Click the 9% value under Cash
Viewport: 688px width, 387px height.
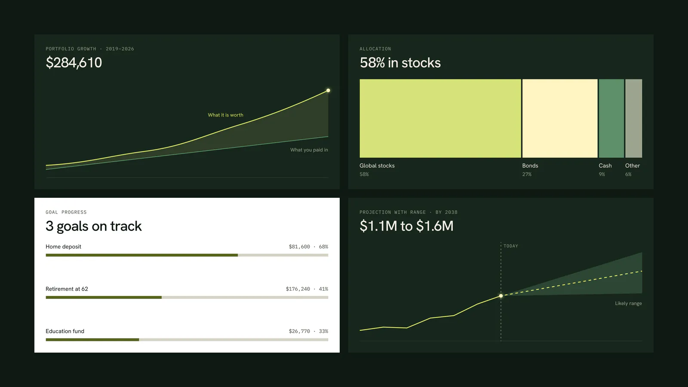602,174
